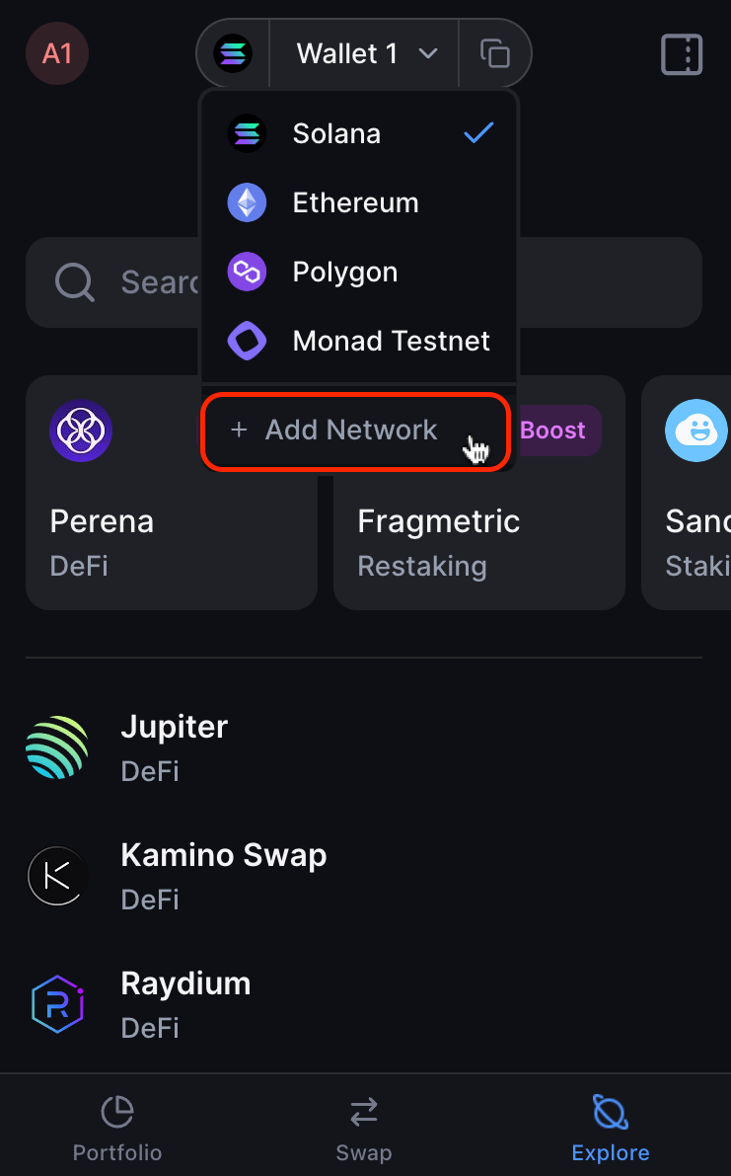
Task: Click the Jupiter app icon
Action: point(56,747)
